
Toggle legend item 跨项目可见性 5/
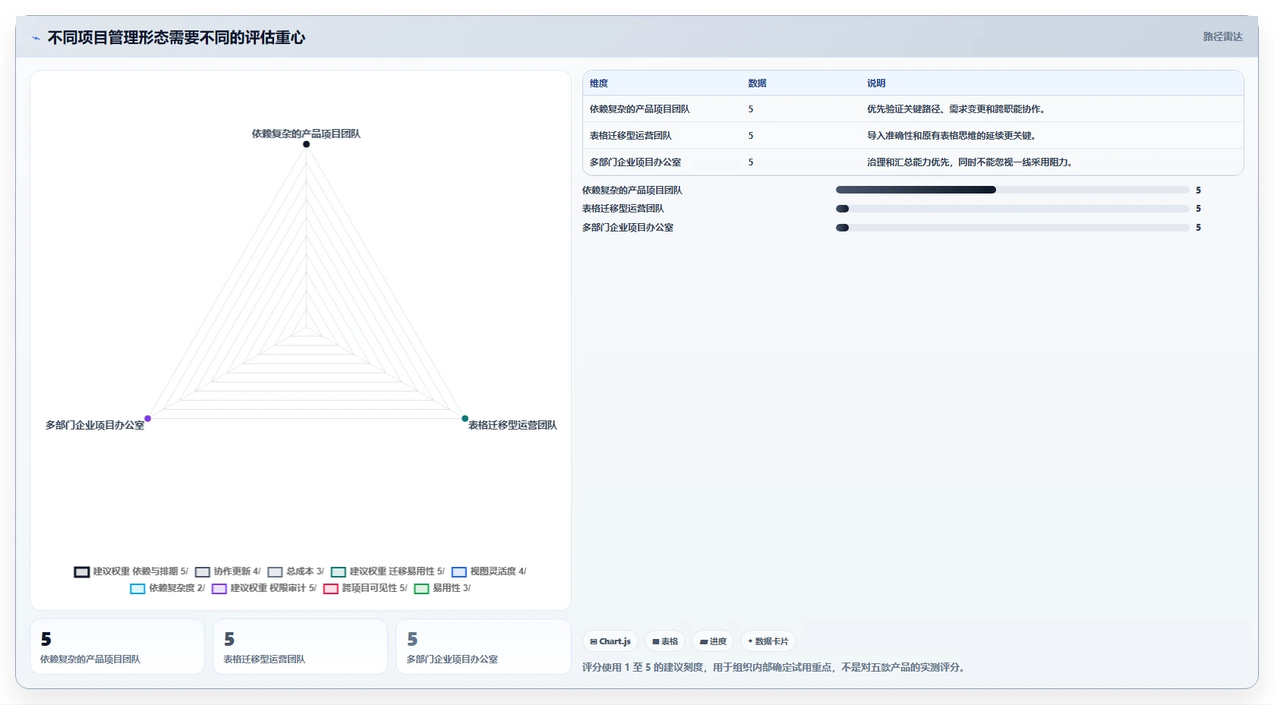click(365, 588)
